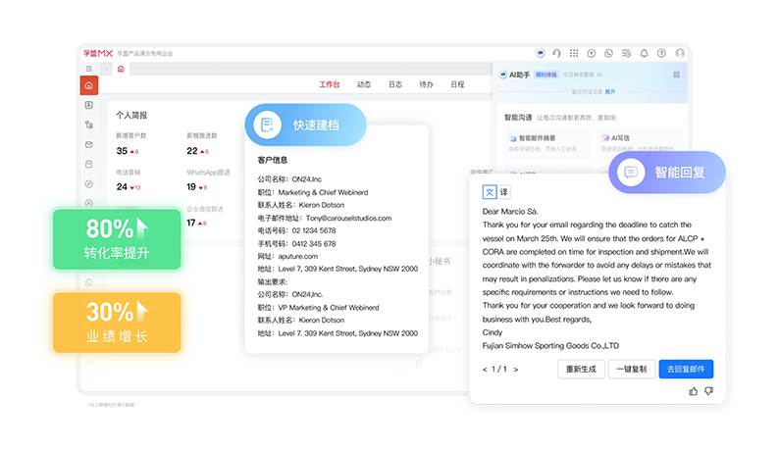Click 一键复制 copy button
Screen dimensions: 779x451
click(x=632, y=369)
